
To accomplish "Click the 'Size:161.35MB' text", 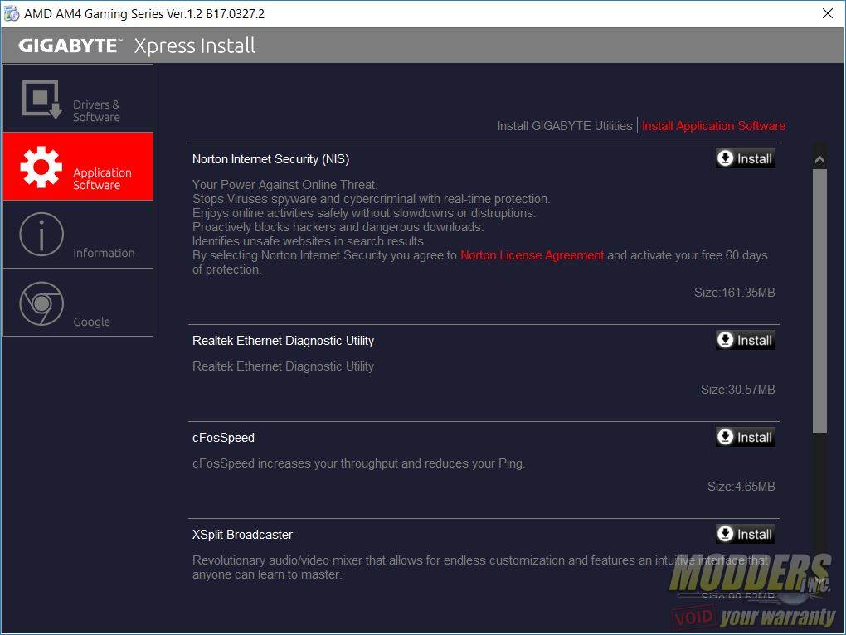I will [734, 292].
